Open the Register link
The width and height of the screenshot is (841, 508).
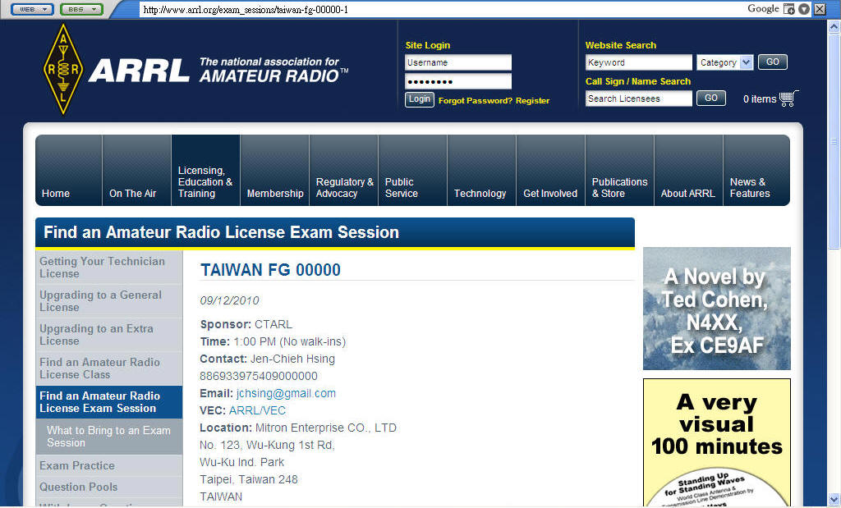pyautogui.click(x=532, y=101)
